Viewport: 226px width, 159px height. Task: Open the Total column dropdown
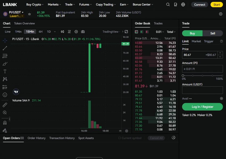pyautogui.click(x=171, y=32)
